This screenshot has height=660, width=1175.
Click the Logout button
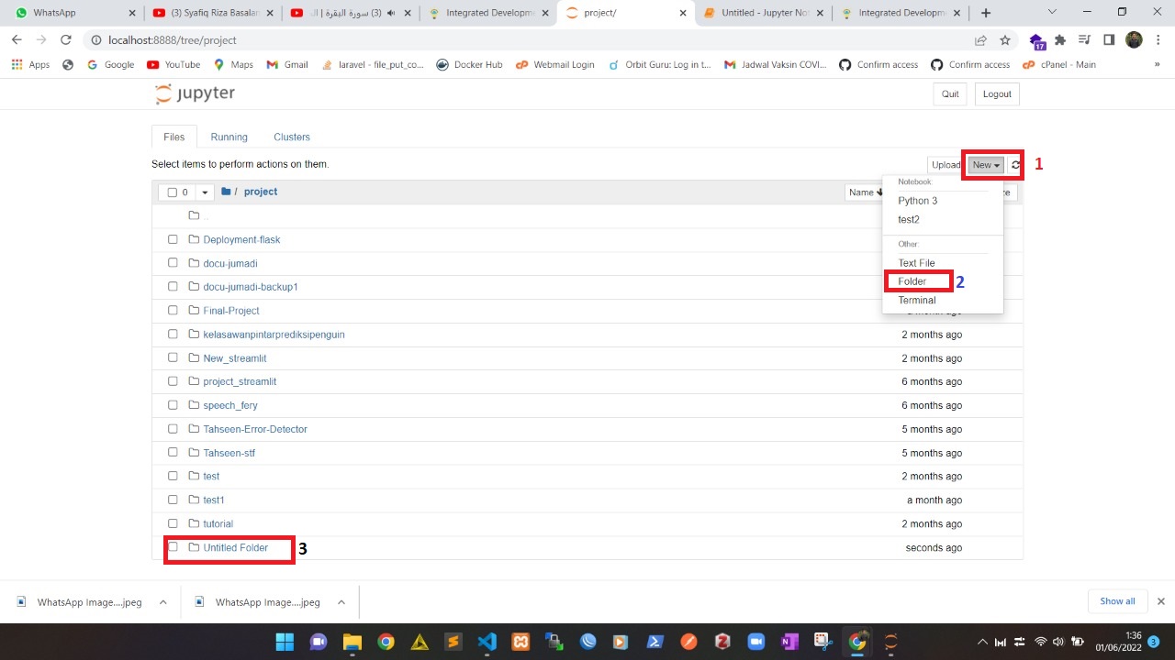997,94
